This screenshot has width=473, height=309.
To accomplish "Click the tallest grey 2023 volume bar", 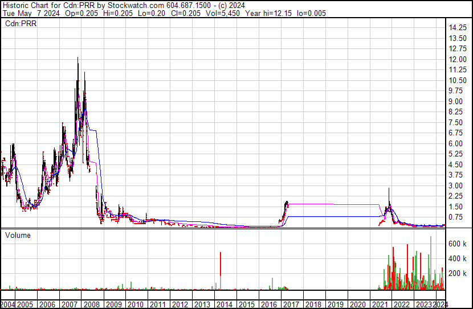I will pos(430,262).
